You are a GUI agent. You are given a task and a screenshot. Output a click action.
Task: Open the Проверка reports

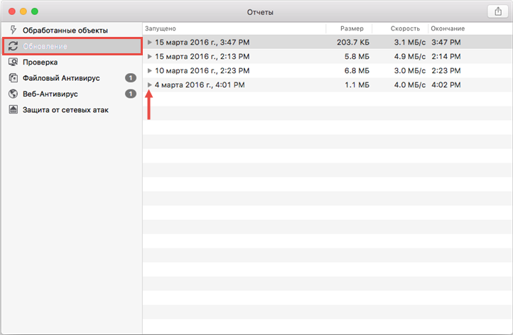point(72,62)
